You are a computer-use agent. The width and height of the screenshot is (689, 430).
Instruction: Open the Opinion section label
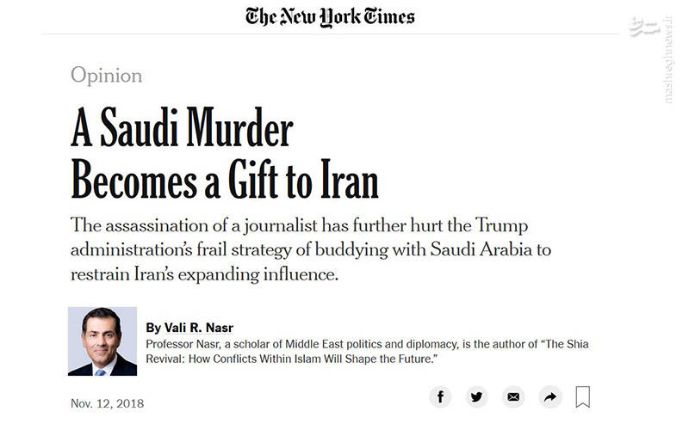coord(106,76)
